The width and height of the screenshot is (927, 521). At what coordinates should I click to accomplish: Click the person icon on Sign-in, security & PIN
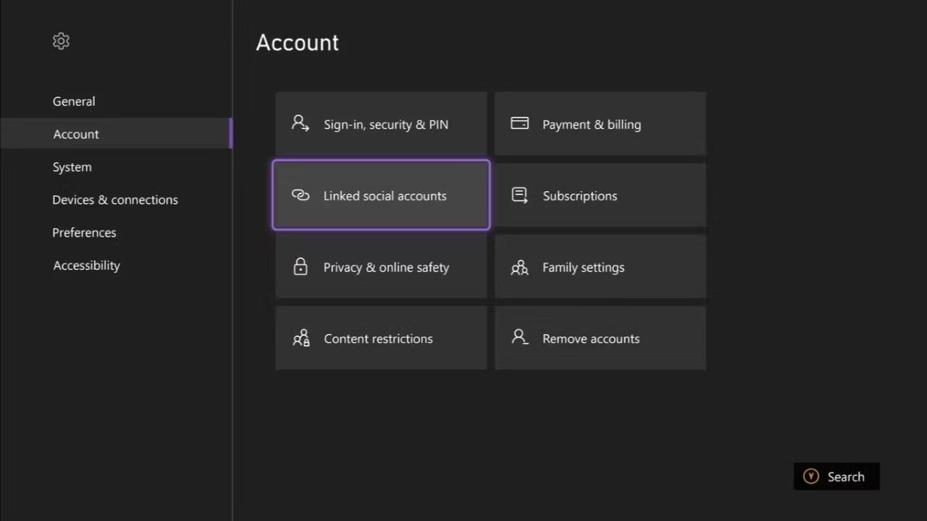coord(301,123)
